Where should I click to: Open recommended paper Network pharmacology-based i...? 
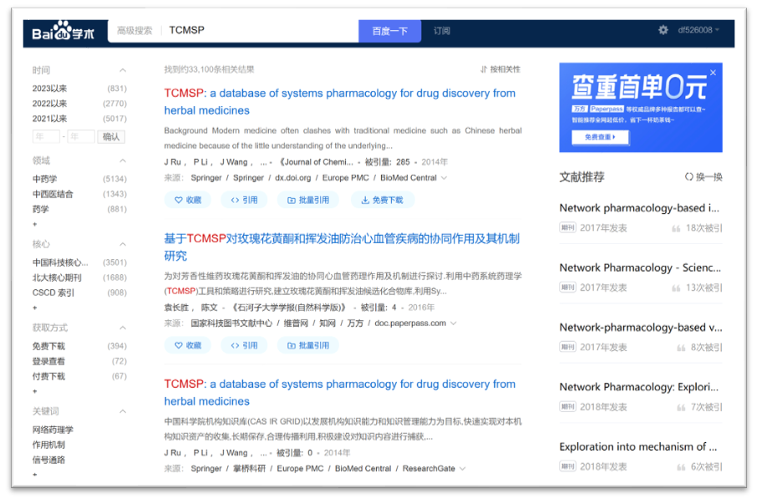tap(639, 208)
